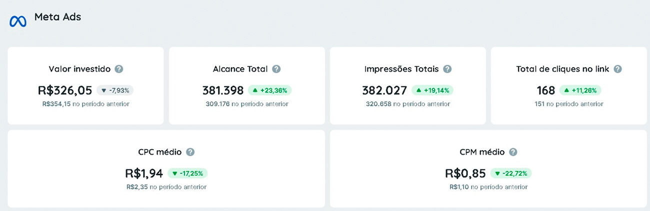650x211 pixels.
Task: Select the R$1,94 average CPC value
Action: click(144, 174)
